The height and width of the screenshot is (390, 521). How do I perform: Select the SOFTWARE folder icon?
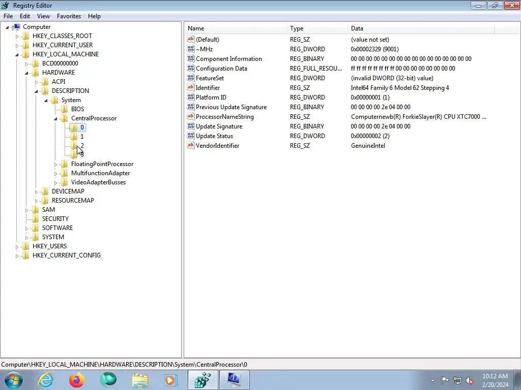tap(35, 228)
